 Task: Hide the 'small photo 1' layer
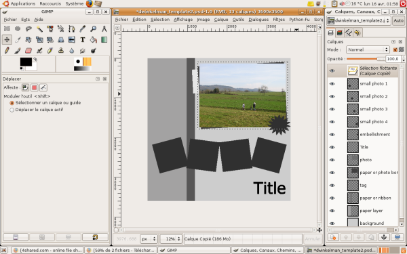coord(332,84)
